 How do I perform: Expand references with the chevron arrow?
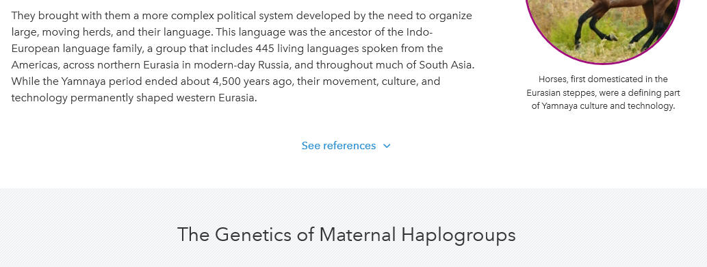(x=387, y=146)
